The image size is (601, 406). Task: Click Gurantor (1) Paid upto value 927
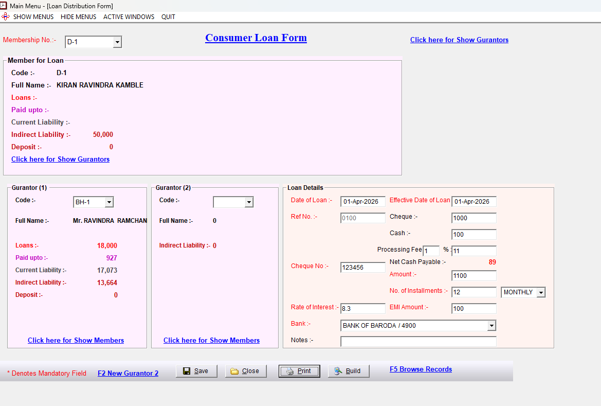tap(112, 258)
